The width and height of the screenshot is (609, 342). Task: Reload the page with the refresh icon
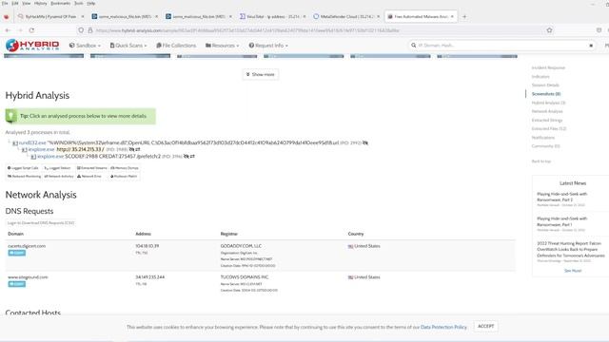pyautogui.click(x=31, y=30)
